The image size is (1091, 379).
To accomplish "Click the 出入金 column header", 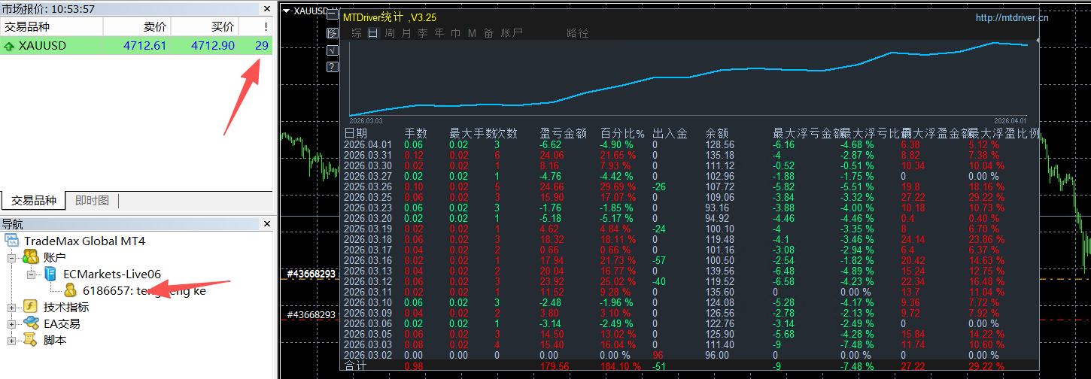I will click(670, 134).
